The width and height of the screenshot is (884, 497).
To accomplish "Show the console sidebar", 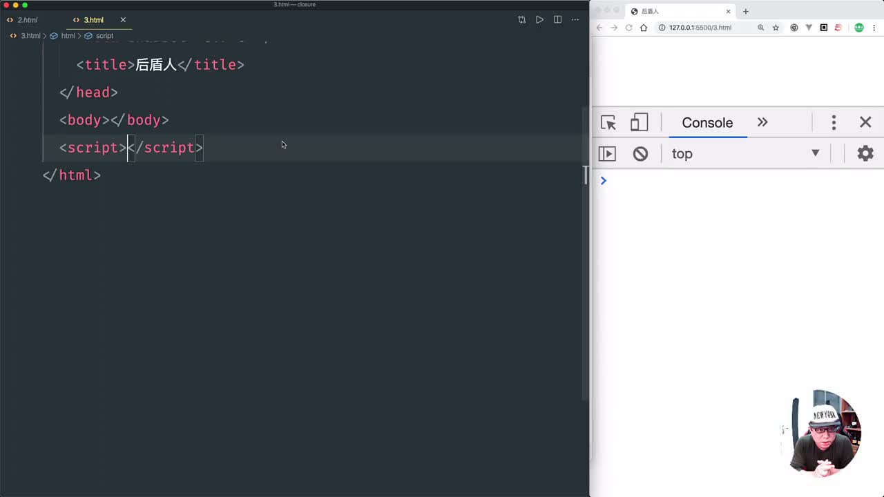I will pos(607,153).
